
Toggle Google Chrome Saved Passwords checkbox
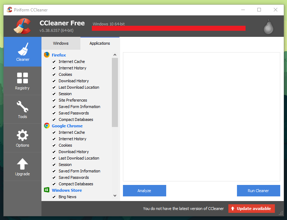[x=54, y=177]
